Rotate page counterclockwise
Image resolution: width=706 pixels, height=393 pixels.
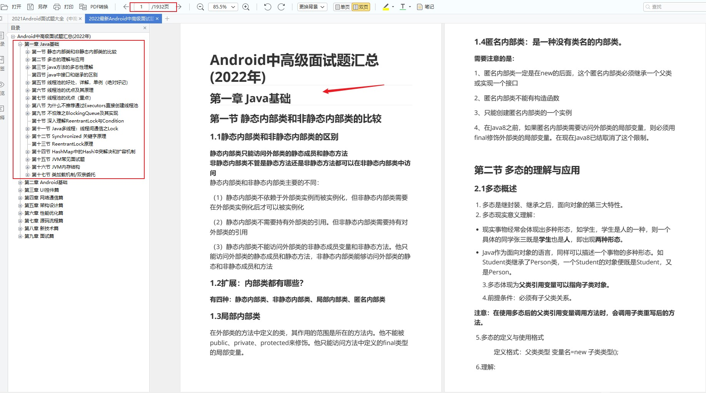point(268,7)
